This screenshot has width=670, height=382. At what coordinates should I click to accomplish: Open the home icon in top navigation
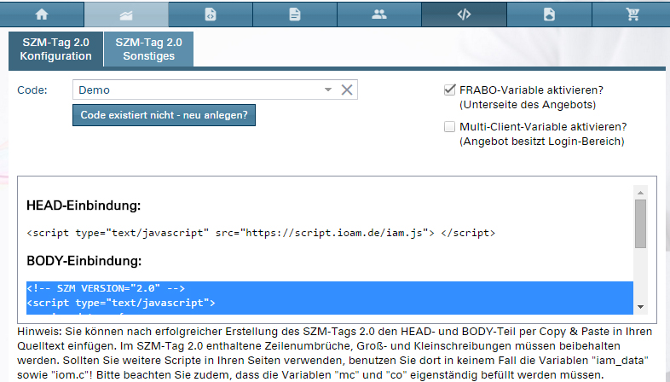(x=42, y=14)
